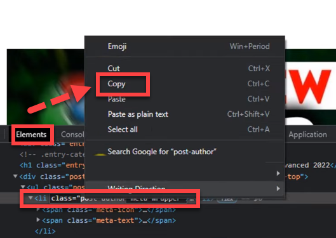Select Paste as plain text

[x=185, y=114]
